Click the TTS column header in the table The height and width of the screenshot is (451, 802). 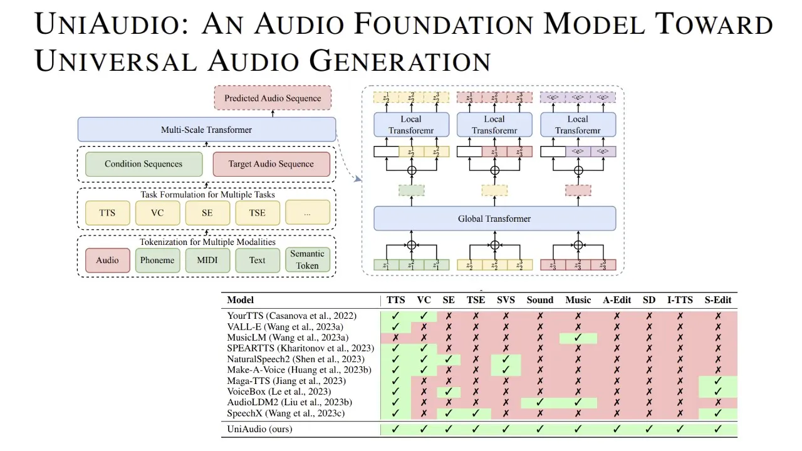coord(396,300)
